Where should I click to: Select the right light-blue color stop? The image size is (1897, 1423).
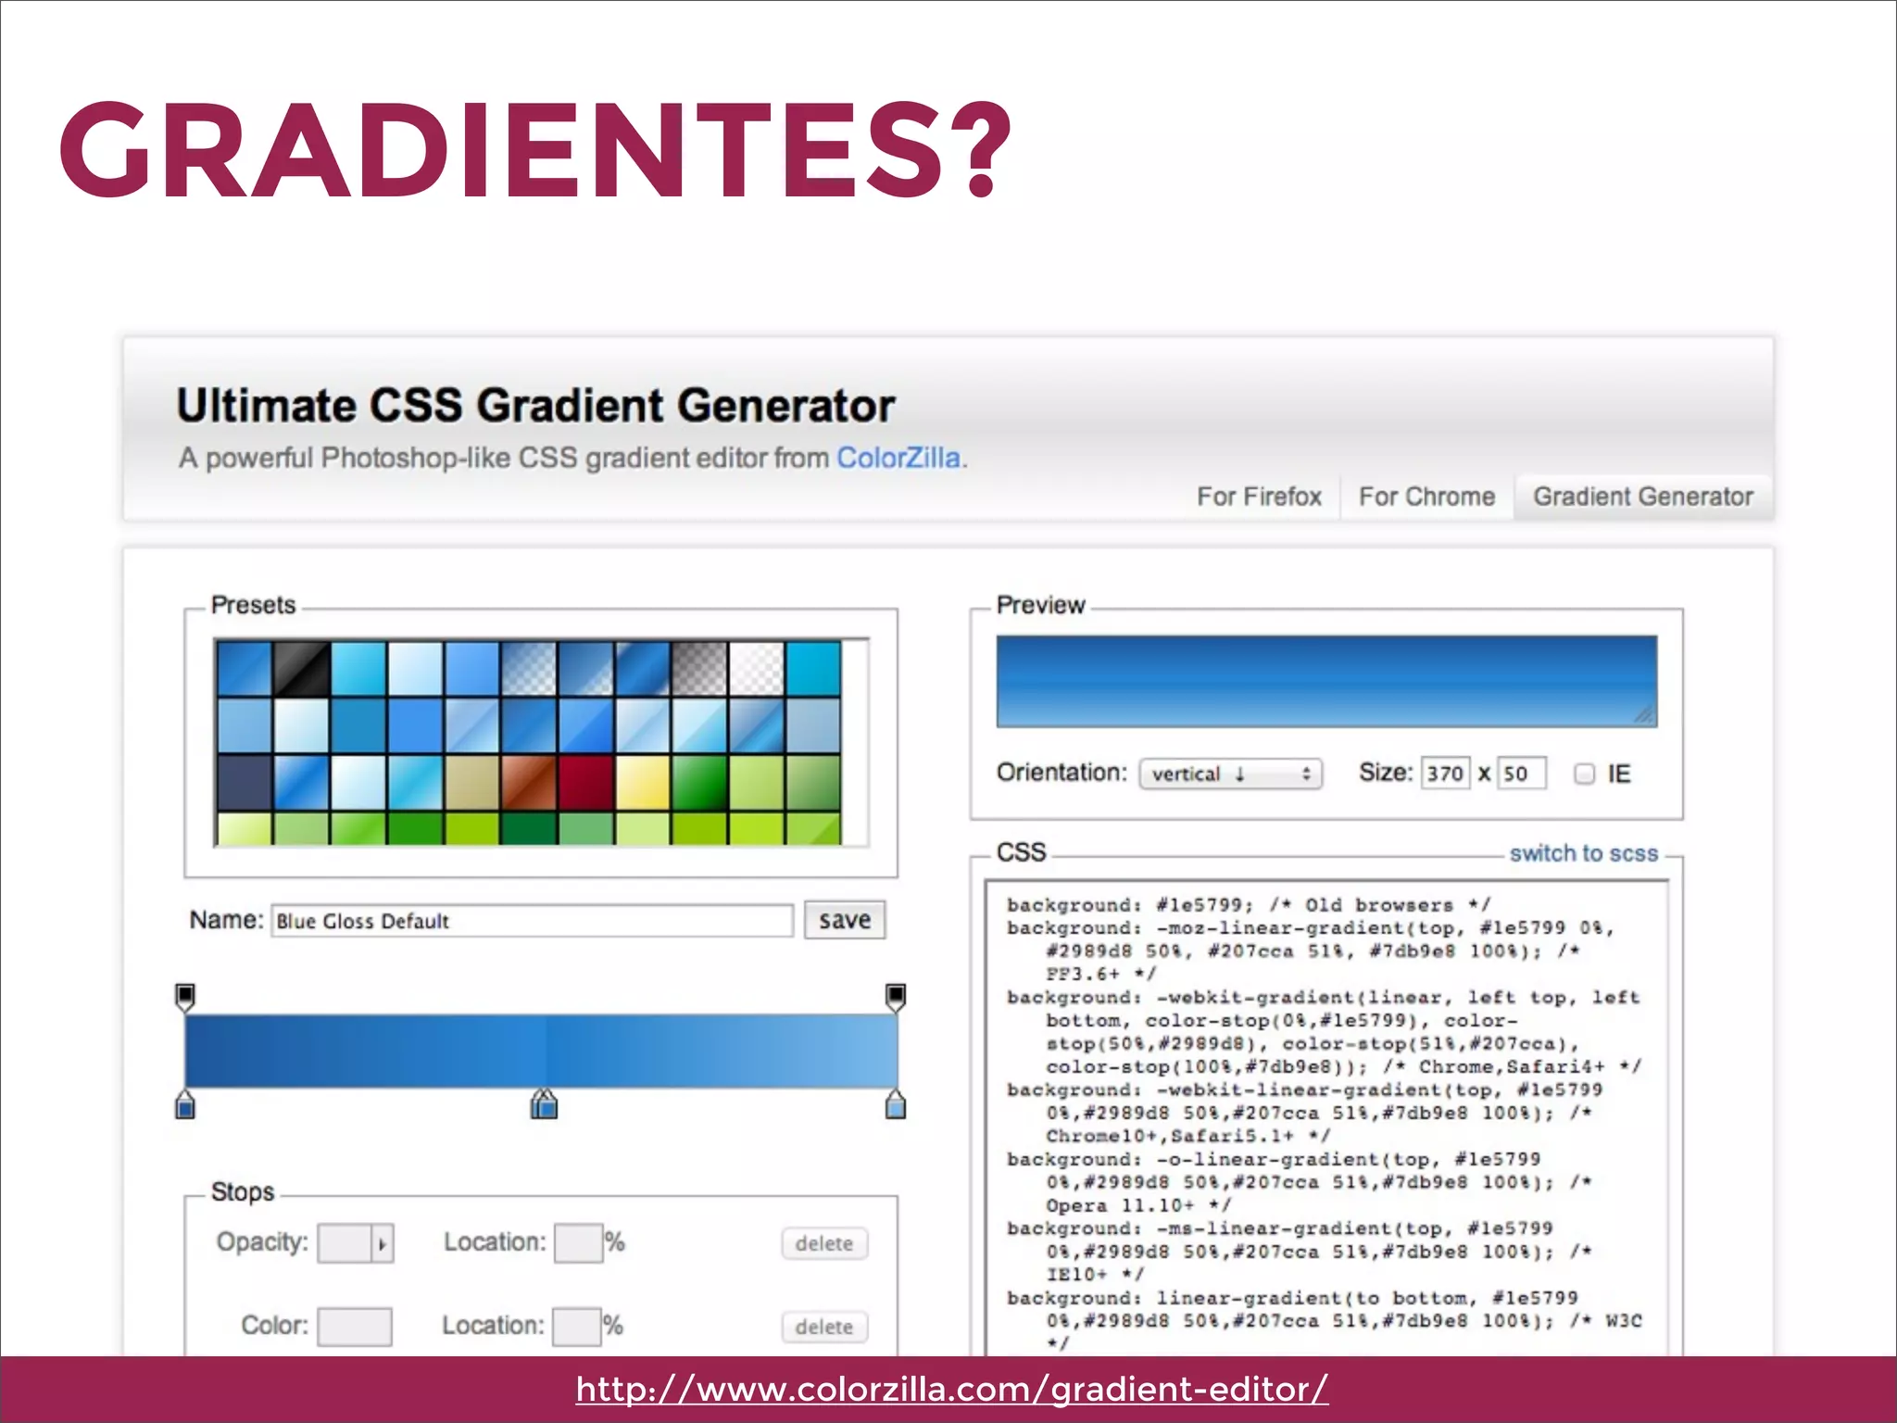[896, 1104]
